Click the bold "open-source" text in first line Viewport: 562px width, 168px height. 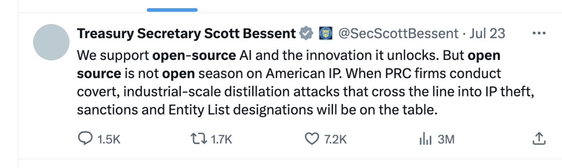click(194, 56)
